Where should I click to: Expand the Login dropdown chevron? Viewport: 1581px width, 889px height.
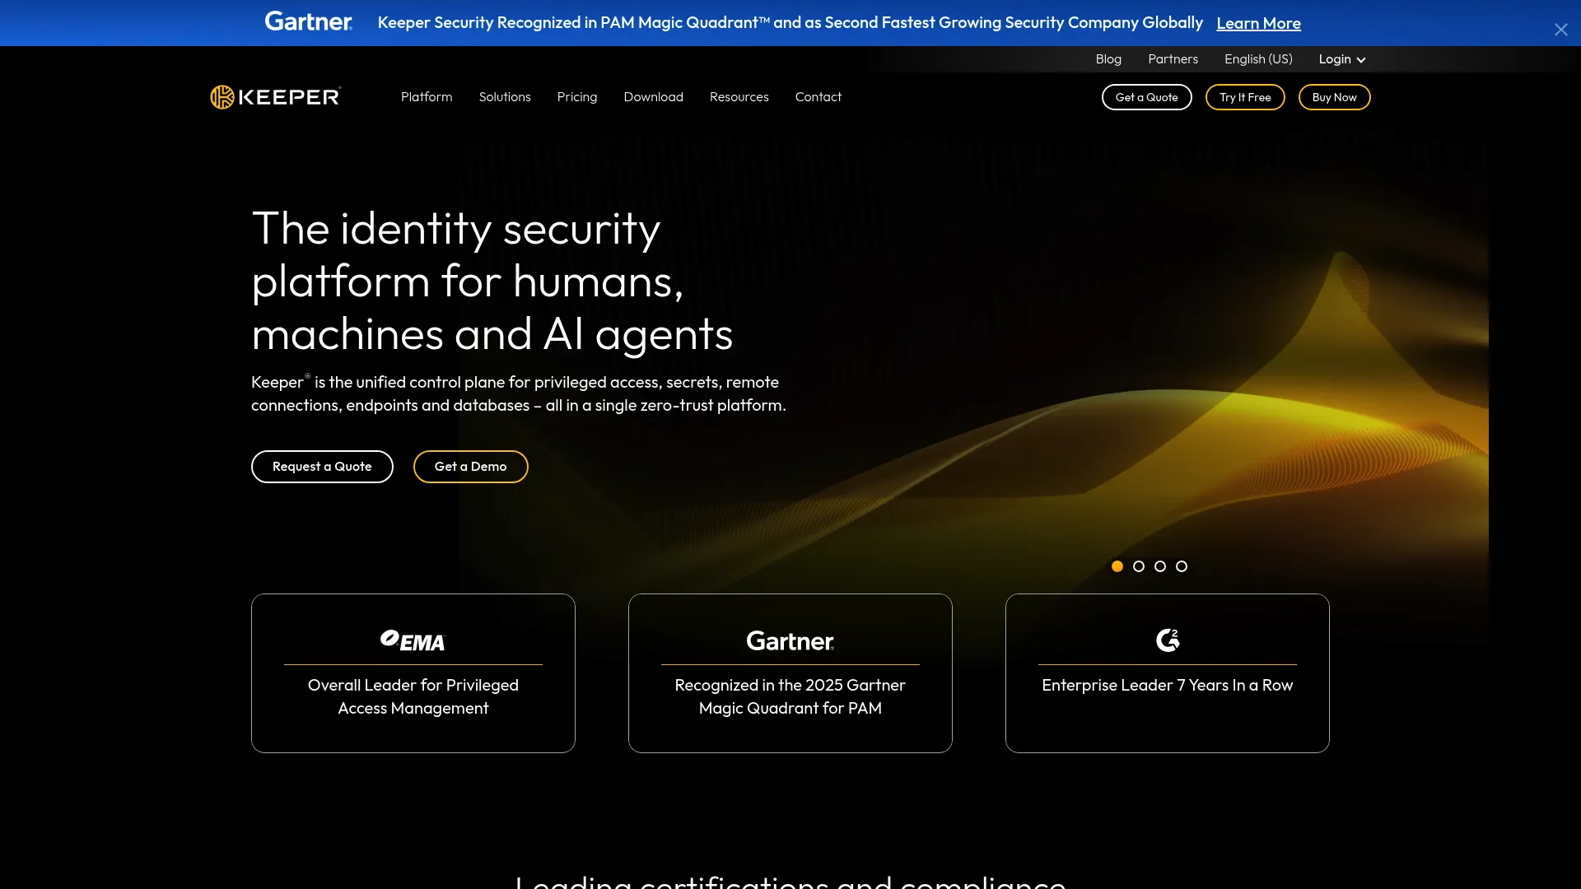(x=1361, y=60)
